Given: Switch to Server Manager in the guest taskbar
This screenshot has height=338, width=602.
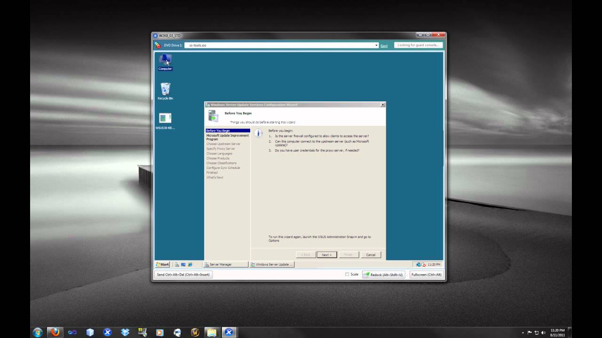Looking at the screenshot, I should tap(226, 264).
